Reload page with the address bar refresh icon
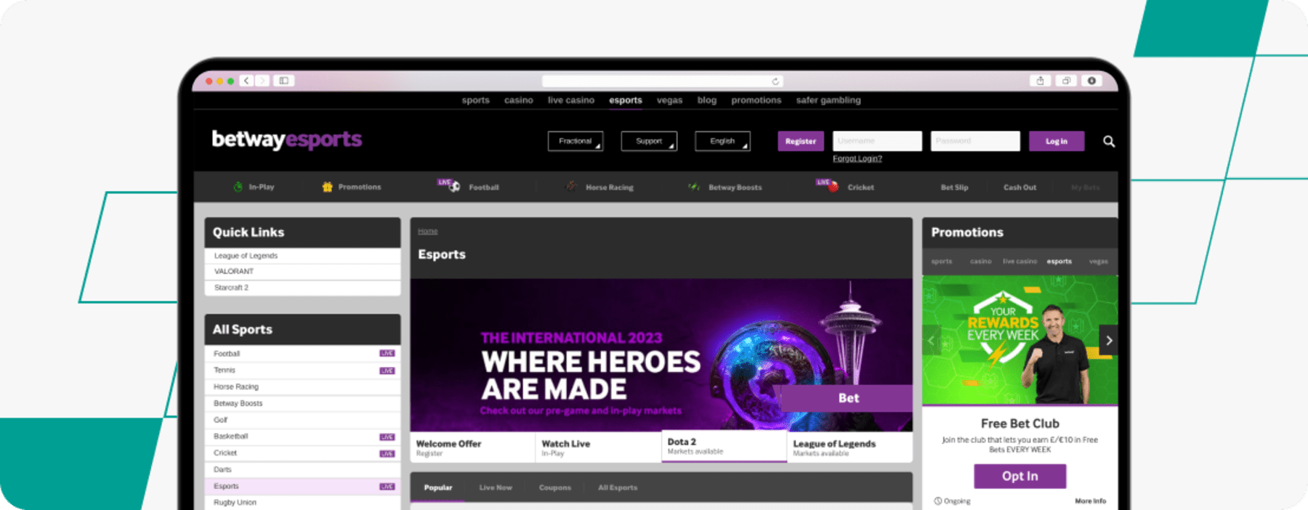Screen dimensions: 1308x510 coord(775,81)
